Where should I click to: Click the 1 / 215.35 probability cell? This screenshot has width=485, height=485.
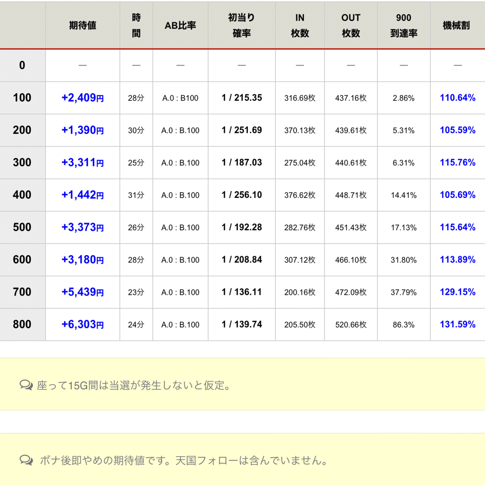(242, 98)
